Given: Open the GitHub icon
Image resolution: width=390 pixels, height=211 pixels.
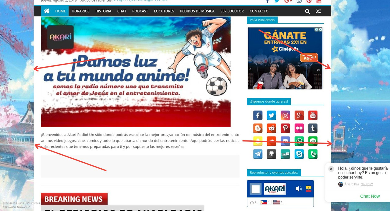Looking at the screenshot, I should tap(271, 154).
